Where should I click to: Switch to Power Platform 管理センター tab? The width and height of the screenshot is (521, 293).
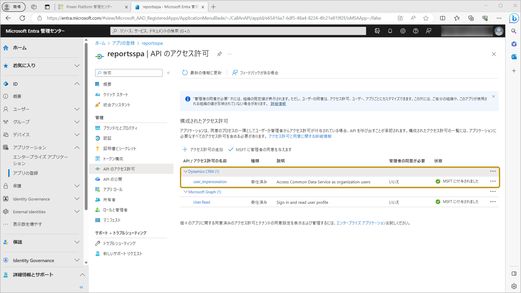[x=90, y=7]
